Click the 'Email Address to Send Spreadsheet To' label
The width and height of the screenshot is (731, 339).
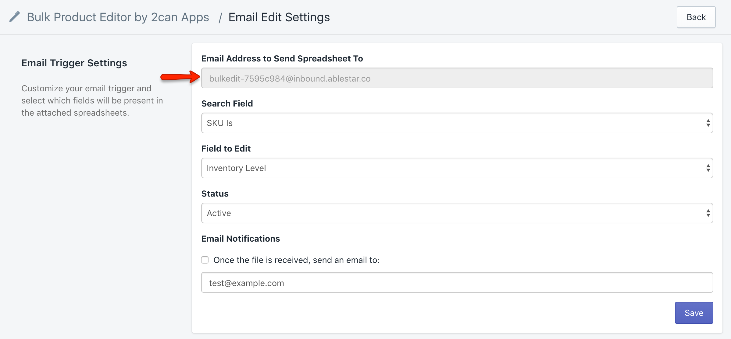pyautogui.click(x=282, y=58)
